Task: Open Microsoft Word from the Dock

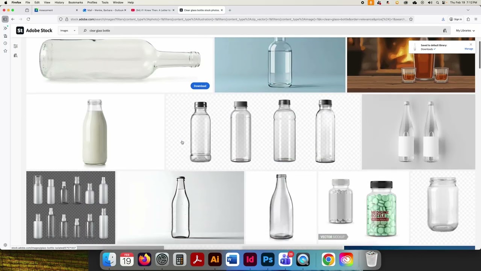Action: point(232,259)
